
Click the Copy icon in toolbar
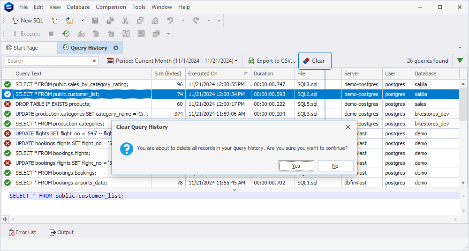pyautogui.click(x=140, y=21)
